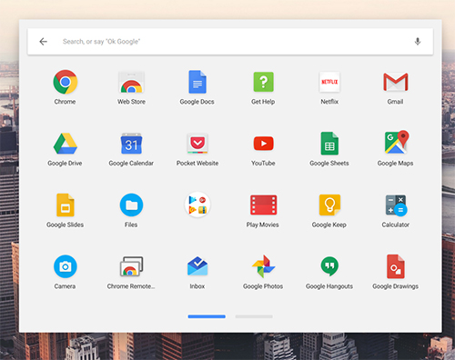The height and width of the screenshot is (360, 455).
Task: Open the unnamed Play apps folder
Action: click(x=197, y=205)
